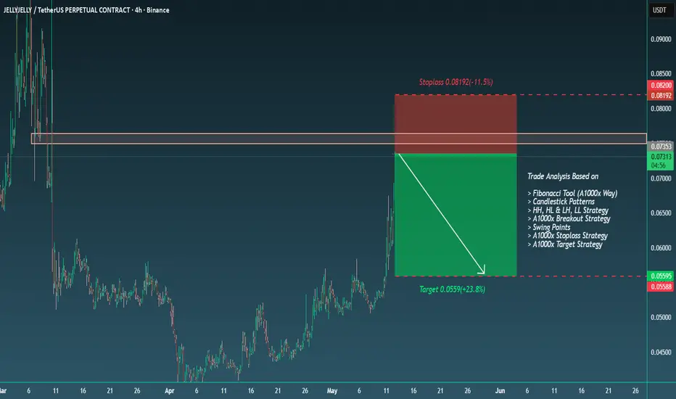Click the Jun label on time axis
This screenshot has height=399, width=676.
pyautogui.click(x=500, y=391)
